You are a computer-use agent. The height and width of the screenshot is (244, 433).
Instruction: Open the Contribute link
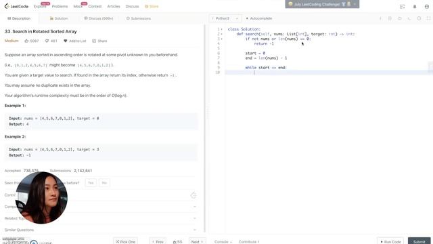tap(249, 241)
